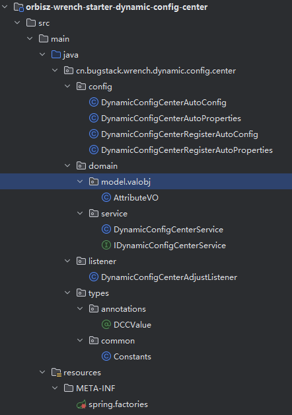Click the annotation icon next to DCCValue
This screenshot has height=415, width=292.
(106, 324)
